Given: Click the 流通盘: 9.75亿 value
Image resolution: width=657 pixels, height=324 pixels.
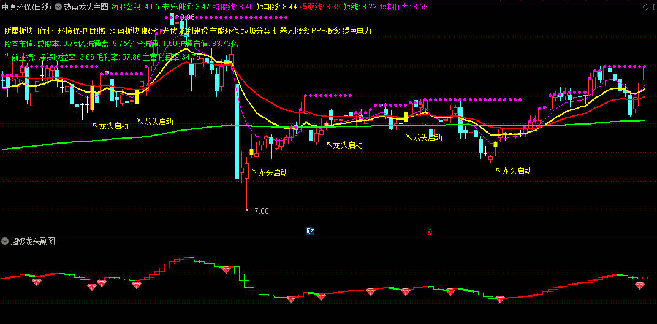Looking at the screenshot, I should coord(110,44).
